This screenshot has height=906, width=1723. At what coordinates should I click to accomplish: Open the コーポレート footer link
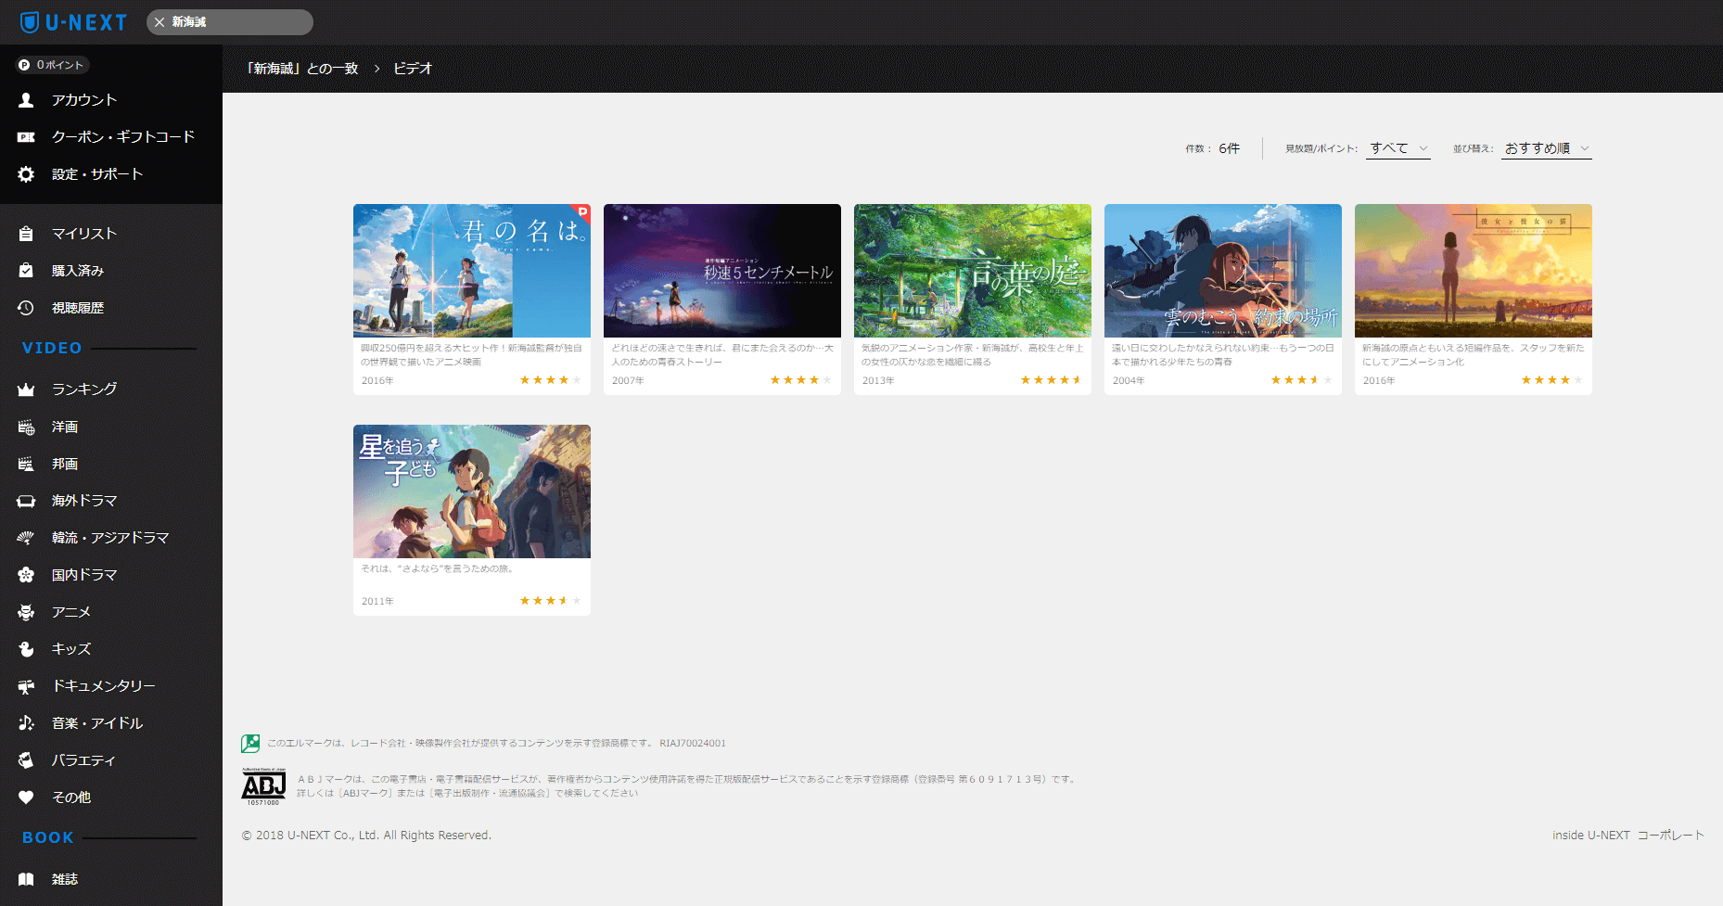coord(1671,836)
